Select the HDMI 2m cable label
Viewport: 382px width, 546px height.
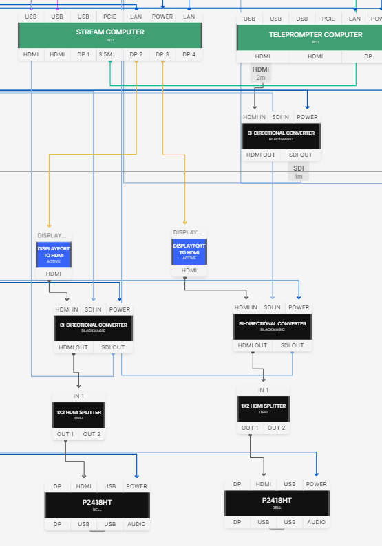pos(261,73)
